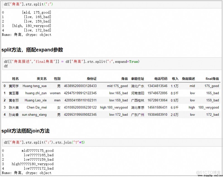Click the '姓名' column header
The height and width of the screenshot is (177, 223).
tap(15, 79)
